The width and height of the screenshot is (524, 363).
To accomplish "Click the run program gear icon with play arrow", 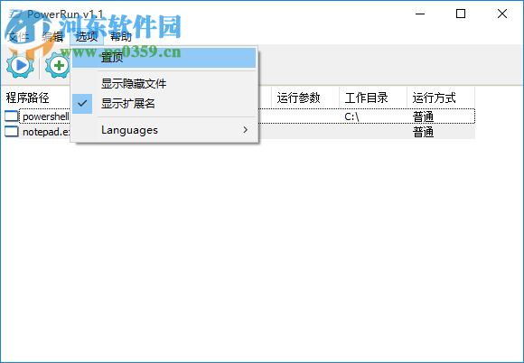I will point(20,65).
